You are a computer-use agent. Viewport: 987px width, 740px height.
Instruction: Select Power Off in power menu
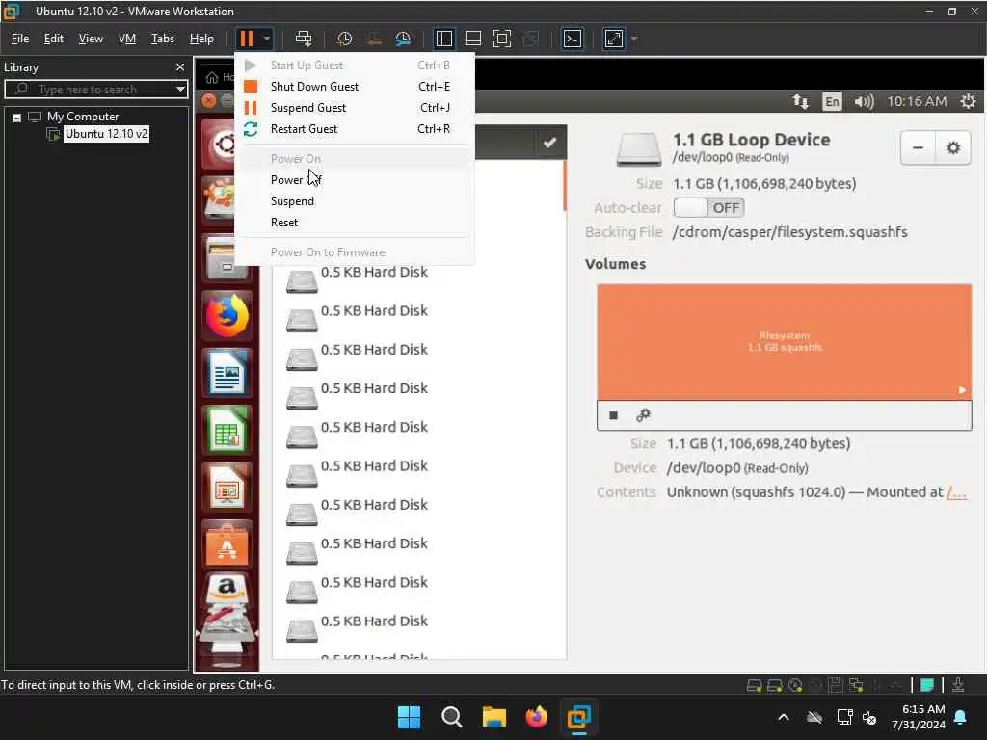click(354, 180)
